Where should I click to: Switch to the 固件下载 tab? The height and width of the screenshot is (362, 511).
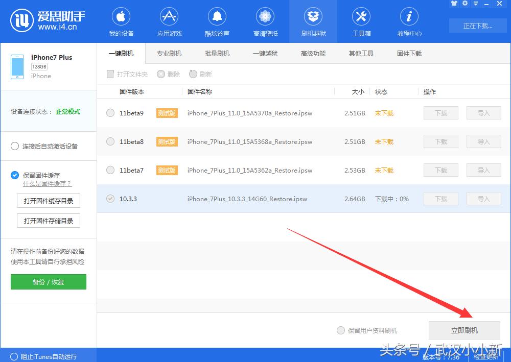(408, 53)
